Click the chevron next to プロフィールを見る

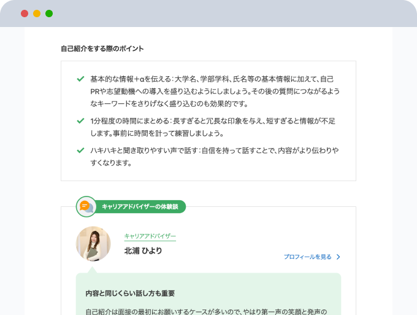click(338, 257)
